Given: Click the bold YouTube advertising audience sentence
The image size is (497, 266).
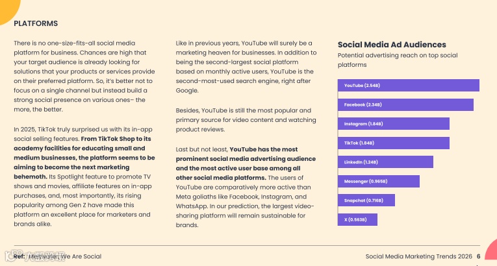Looking at the screenshot, I should pyautogui.click(x=246, y=163).
